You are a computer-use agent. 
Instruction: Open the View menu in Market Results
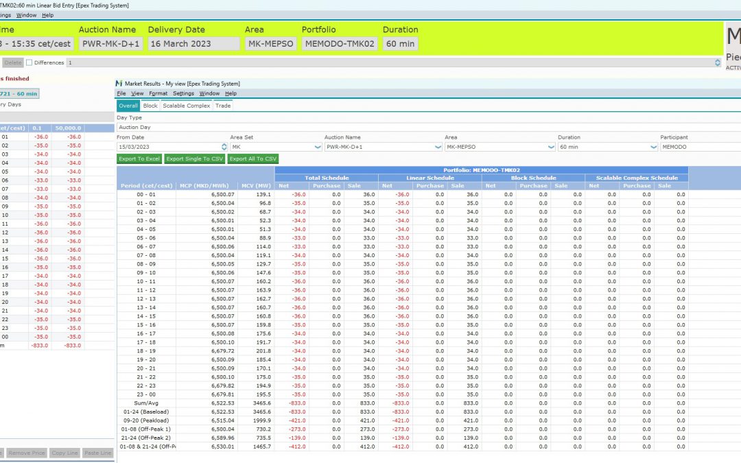click(137, 93)
